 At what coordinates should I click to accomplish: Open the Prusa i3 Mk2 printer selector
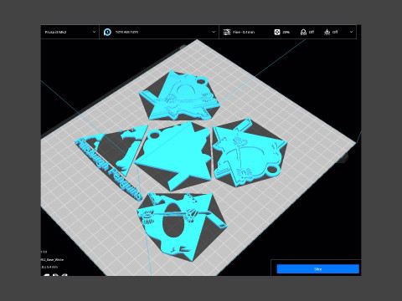click(x=70, y=32)
